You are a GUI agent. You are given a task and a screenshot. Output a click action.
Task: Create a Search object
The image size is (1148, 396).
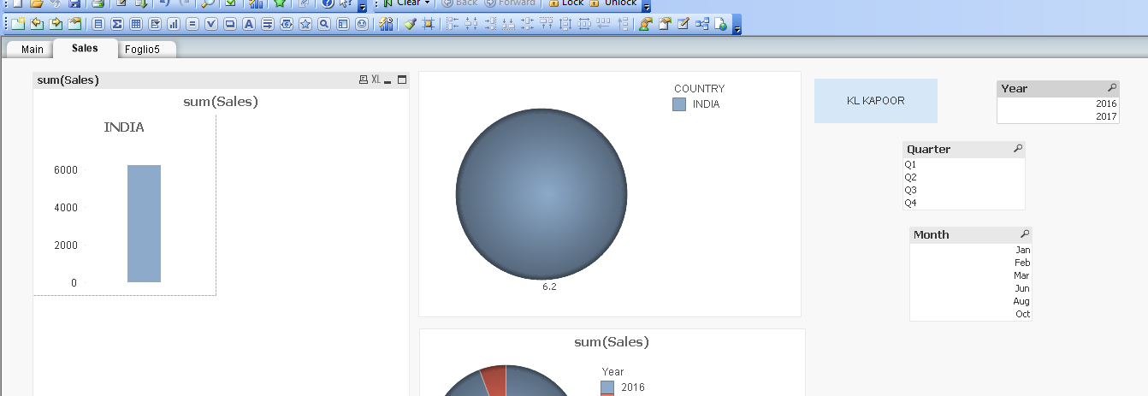tap(324, 24)
